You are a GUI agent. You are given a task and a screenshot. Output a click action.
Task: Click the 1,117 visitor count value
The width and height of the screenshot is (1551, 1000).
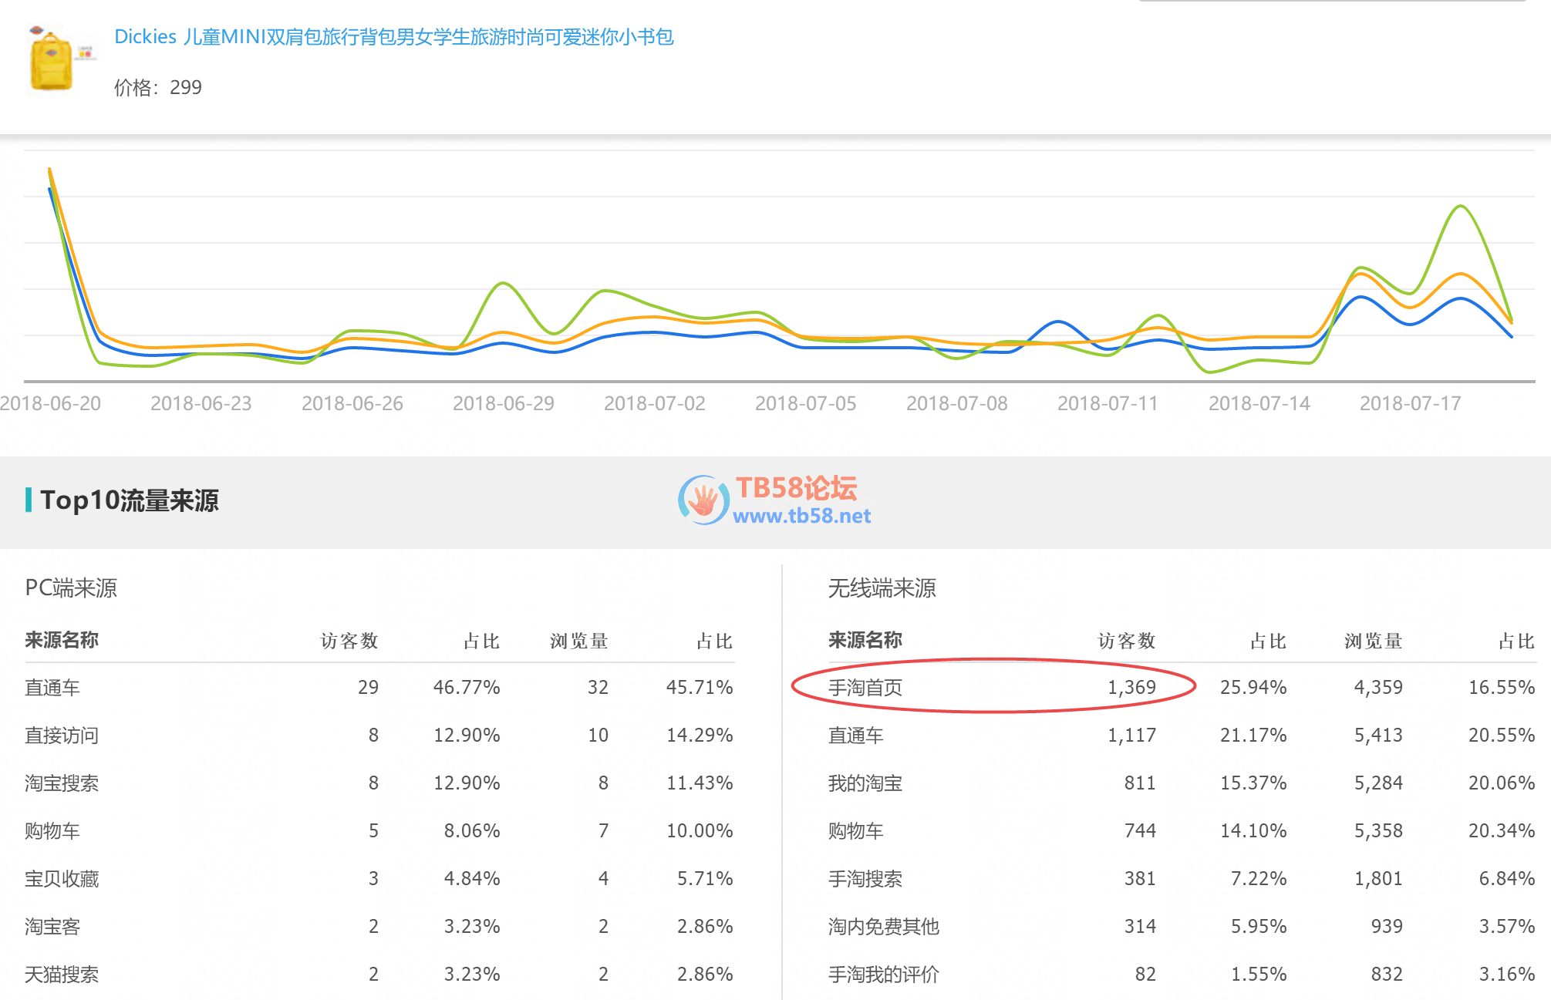pyautogui.click(x=1131, y=735)
